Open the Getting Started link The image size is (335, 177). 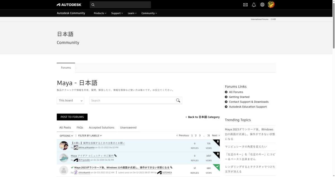(239, 97)
